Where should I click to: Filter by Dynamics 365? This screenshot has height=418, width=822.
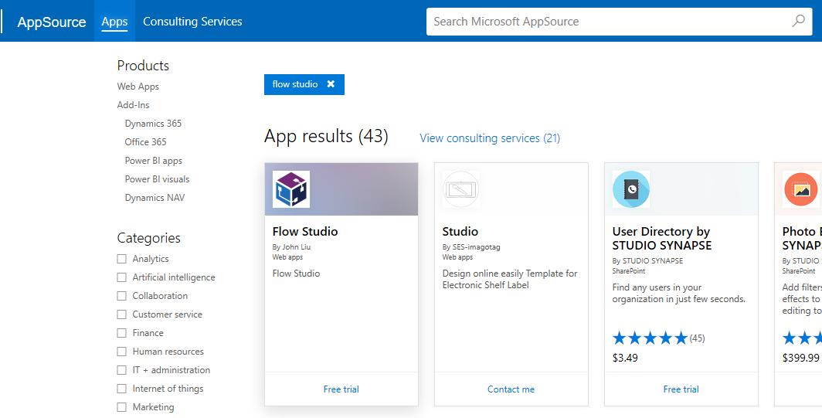(x=153, y=124)
